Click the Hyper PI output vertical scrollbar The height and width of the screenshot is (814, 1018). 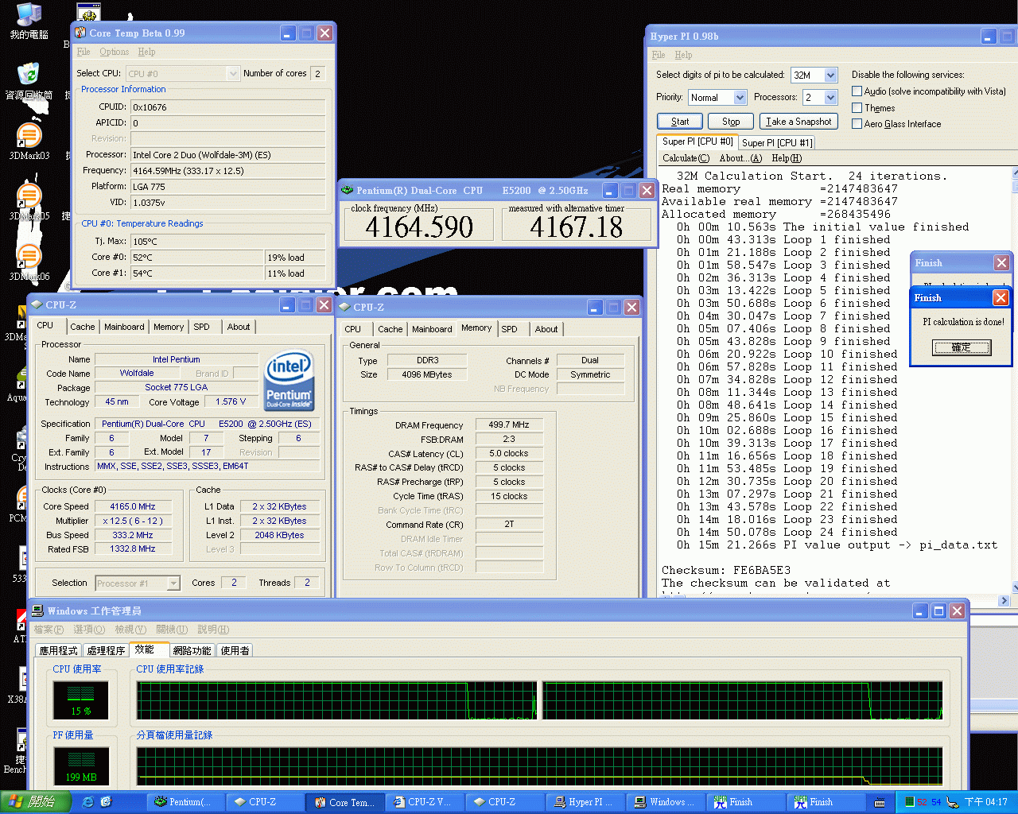[1014, 380]
